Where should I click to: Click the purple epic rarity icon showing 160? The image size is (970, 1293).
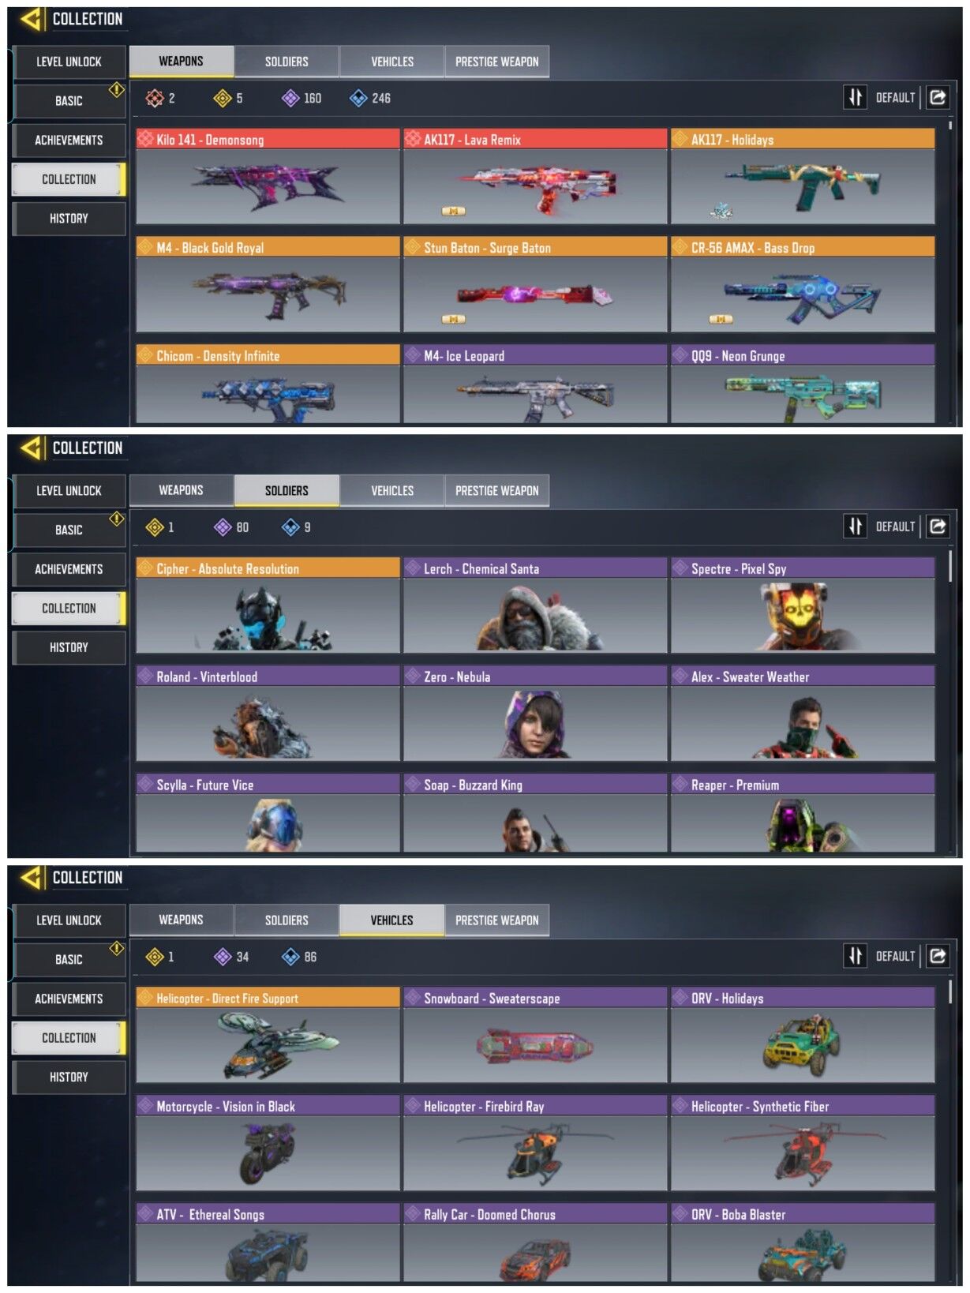290,98
